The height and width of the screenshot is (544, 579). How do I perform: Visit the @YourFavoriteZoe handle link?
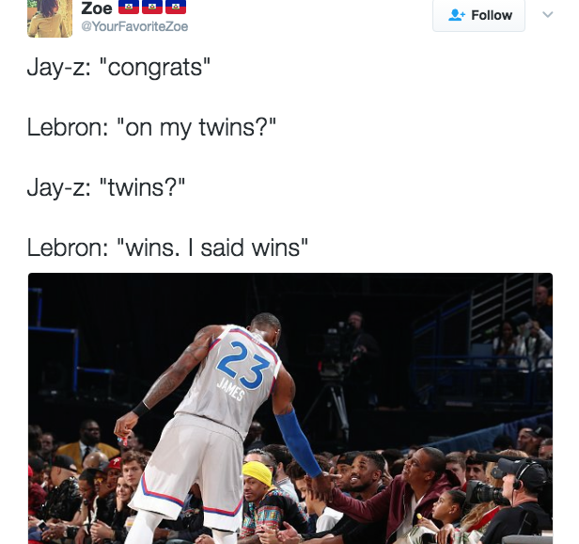click(x=134, y=26)
